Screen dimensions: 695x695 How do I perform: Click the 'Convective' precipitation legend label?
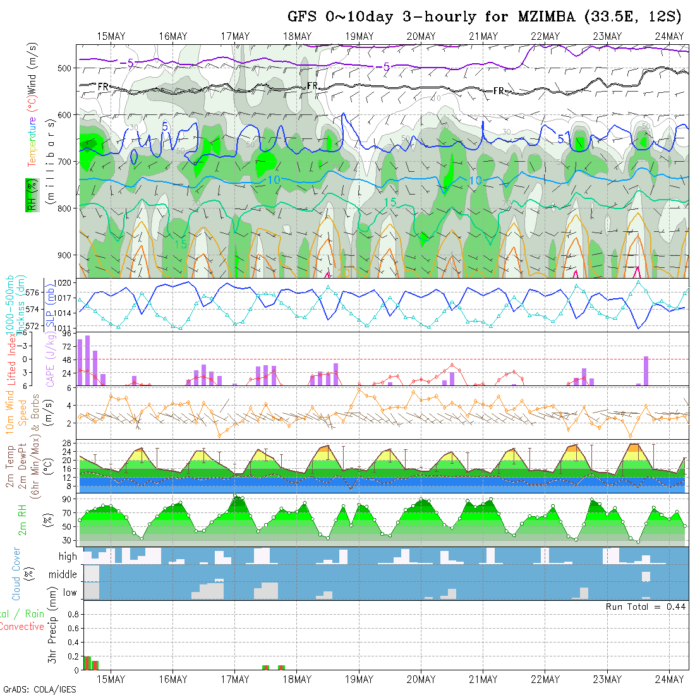(21, 626)
